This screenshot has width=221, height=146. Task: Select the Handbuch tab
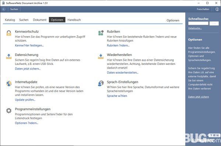tap(74, 20)
